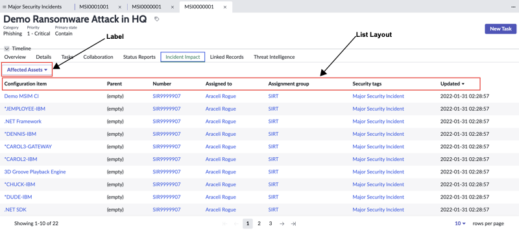This screenshot has height=251, width=519.
Task: Open the *CHUCK-IBM configuration item
Action: point(19,184)
